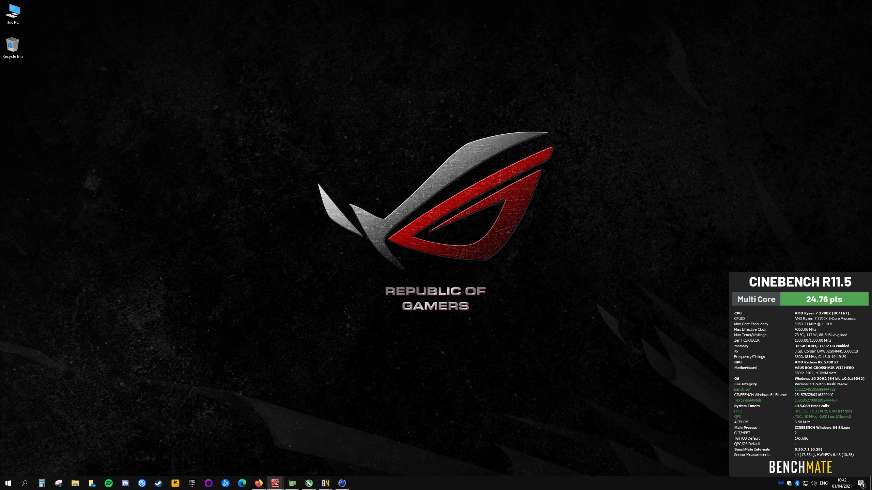This screenshot has width=872, height=490.
Task: Click the 24.76 pts score bar
Action: [824, 299]
